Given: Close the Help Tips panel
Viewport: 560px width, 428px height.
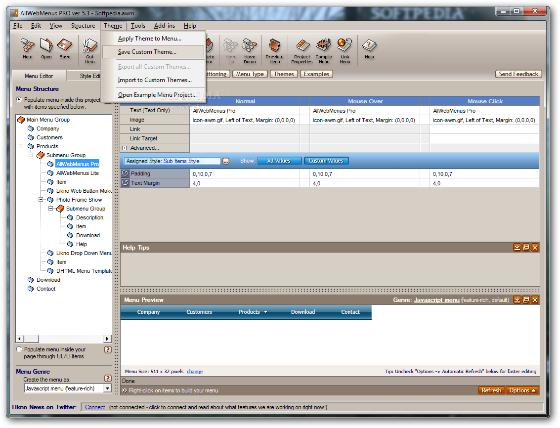Looking at the screenshot, I should [x=535, y=247].
